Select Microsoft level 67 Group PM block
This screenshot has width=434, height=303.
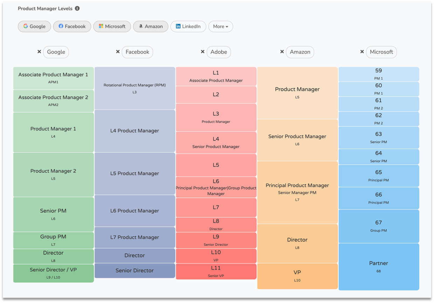click(379, 226)
